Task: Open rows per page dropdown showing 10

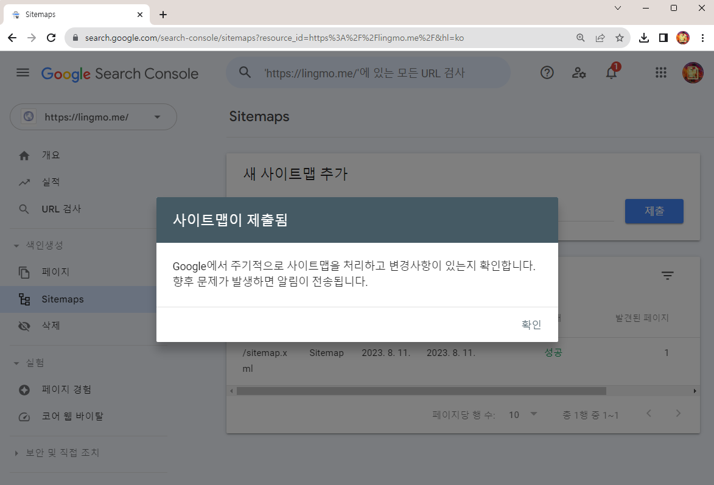Action: click(523, 415)
